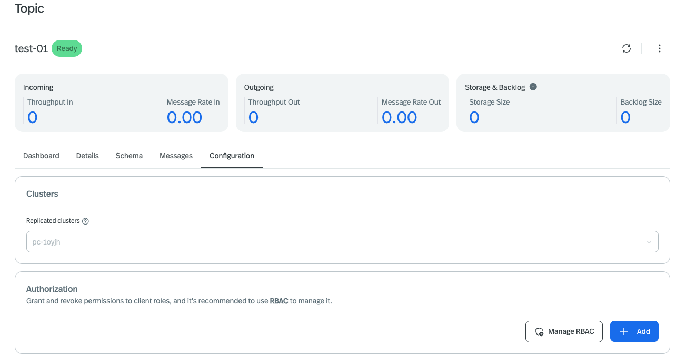Open the three-dot overflow menu
Screen dimensions: 676x356
point(659,48)
